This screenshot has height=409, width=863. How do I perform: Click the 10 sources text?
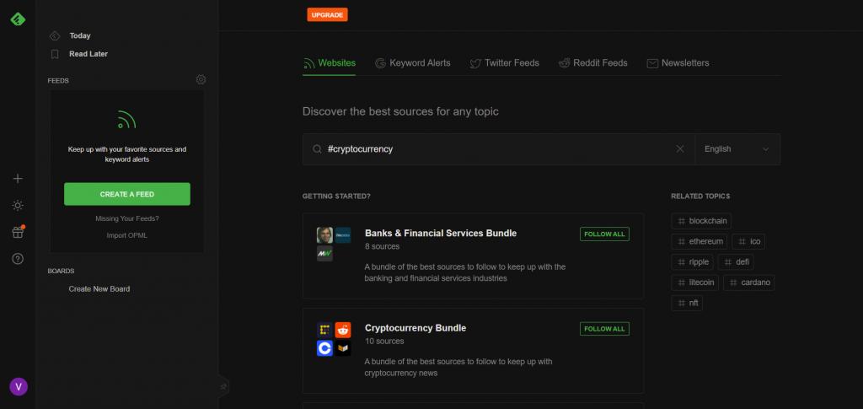384,342
